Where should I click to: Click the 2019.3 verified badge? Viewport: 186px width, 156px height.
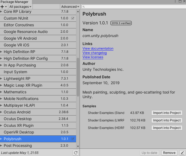(121, 23)
